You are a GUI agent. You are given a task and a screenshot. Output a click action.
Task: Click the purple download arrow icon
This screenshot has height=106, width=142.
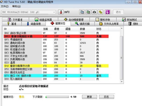(108, 12)
